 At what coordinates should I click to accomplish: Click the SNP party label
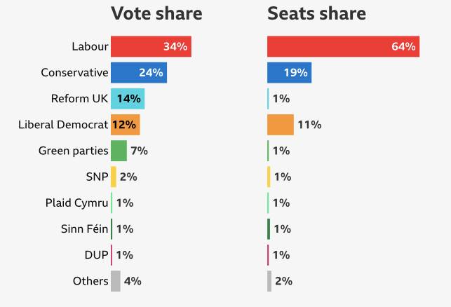pos(97,177)
